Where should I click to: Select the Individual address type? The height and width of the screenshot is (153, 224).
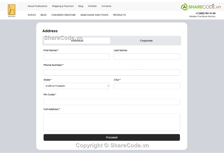coord(77,41)
